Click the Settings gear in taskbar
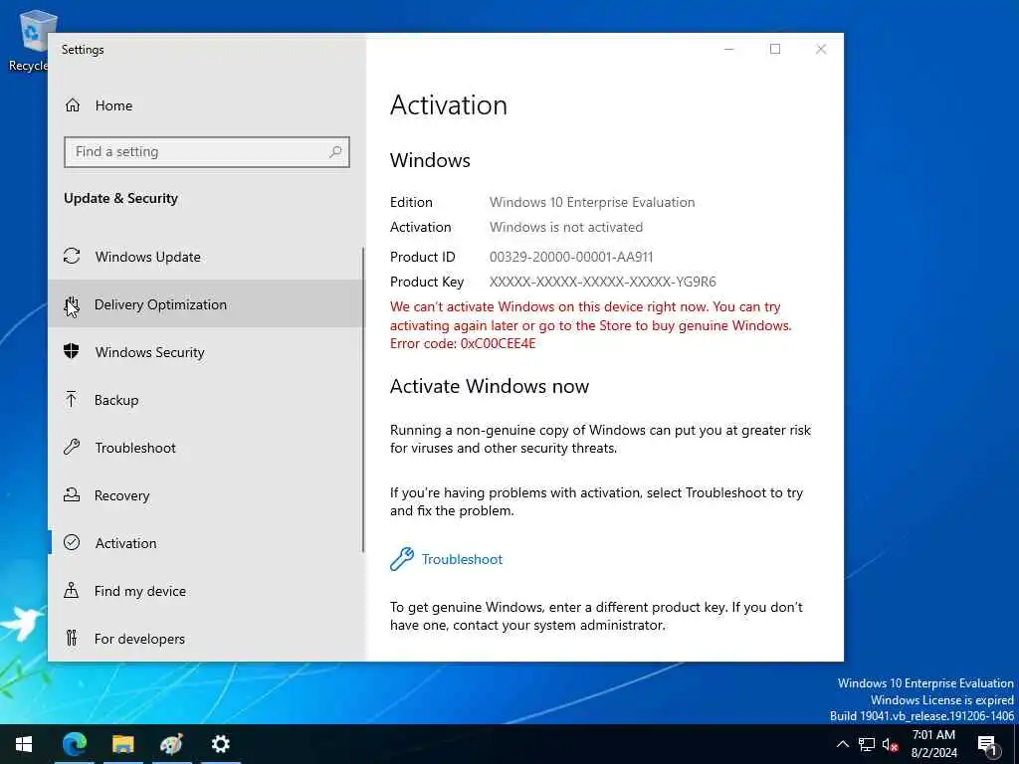 (220, 744)
